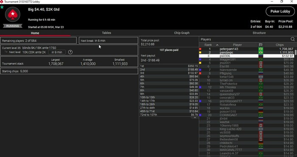
Task: Click the Next break in 6 min box
Action: coord(108,41)
